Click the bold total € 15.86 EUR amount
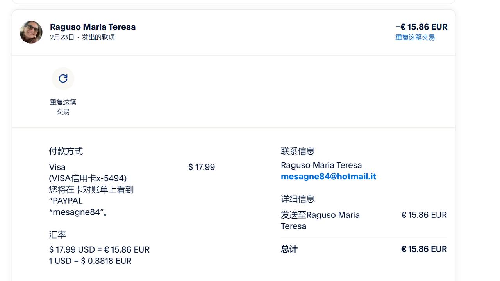The height and width of the screenshot is (281, 500). (x=424, y=249)
